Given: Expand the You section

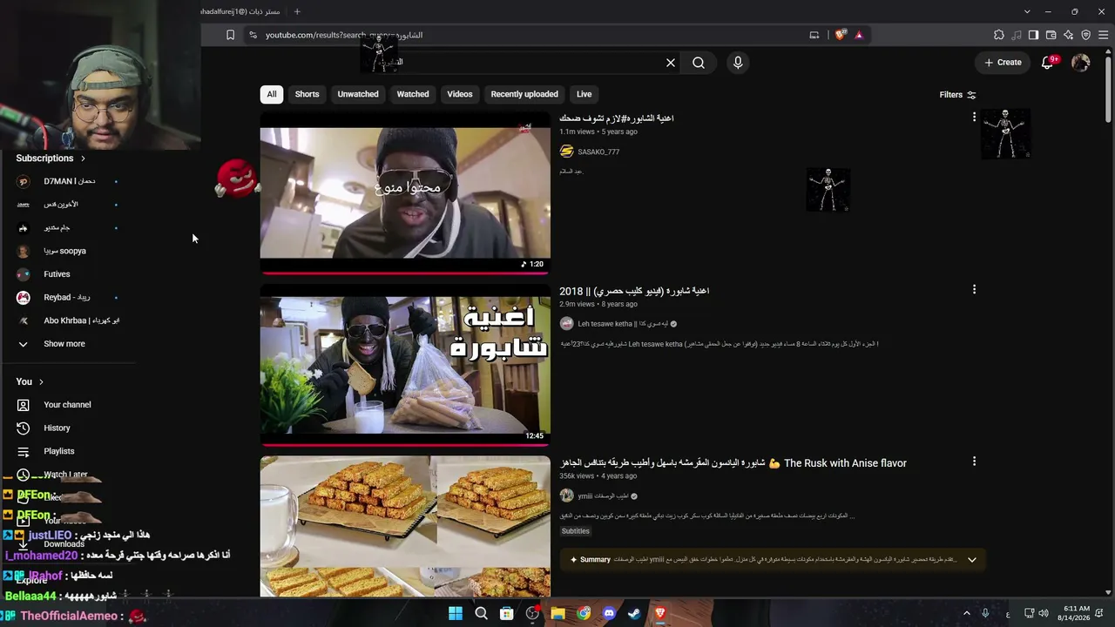Looking at the screenshot, I should [30, 381].
